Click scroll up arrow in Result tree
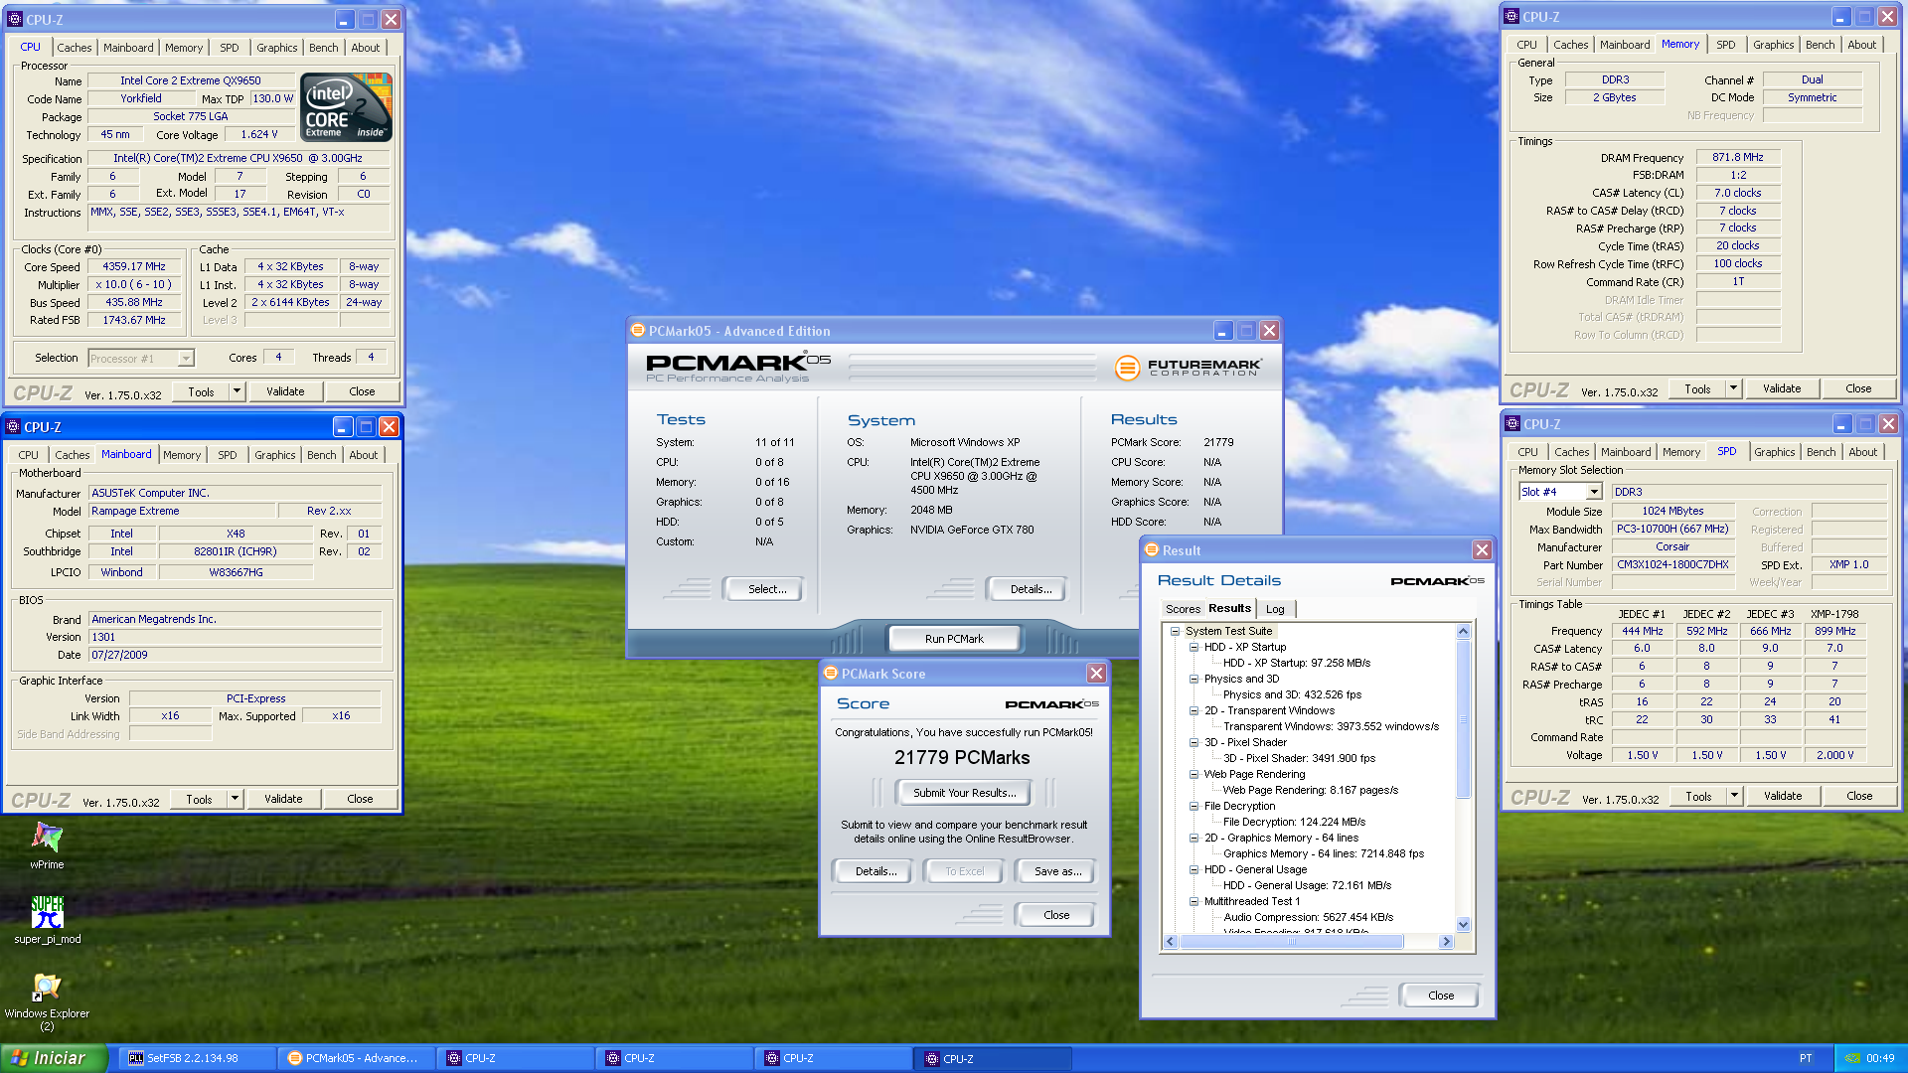 (1463, 632)
